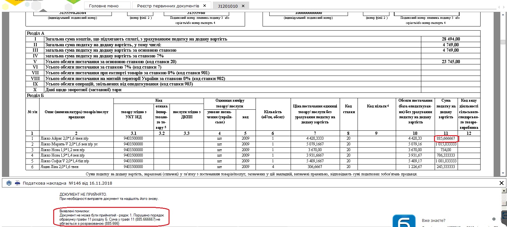This screenshot has width=507, height=227.
Task: Close the Податкова накладна №146 panel
Action: (501, 183)
